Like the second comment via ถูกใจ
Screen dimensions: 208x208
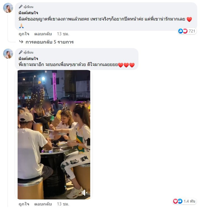(x=24, y=204)
